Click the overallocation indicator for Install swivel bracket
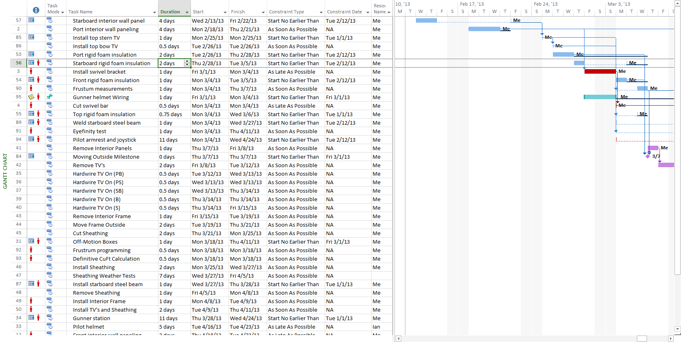The width and height of the screenshot is (681, 342). tap(31, 71)
